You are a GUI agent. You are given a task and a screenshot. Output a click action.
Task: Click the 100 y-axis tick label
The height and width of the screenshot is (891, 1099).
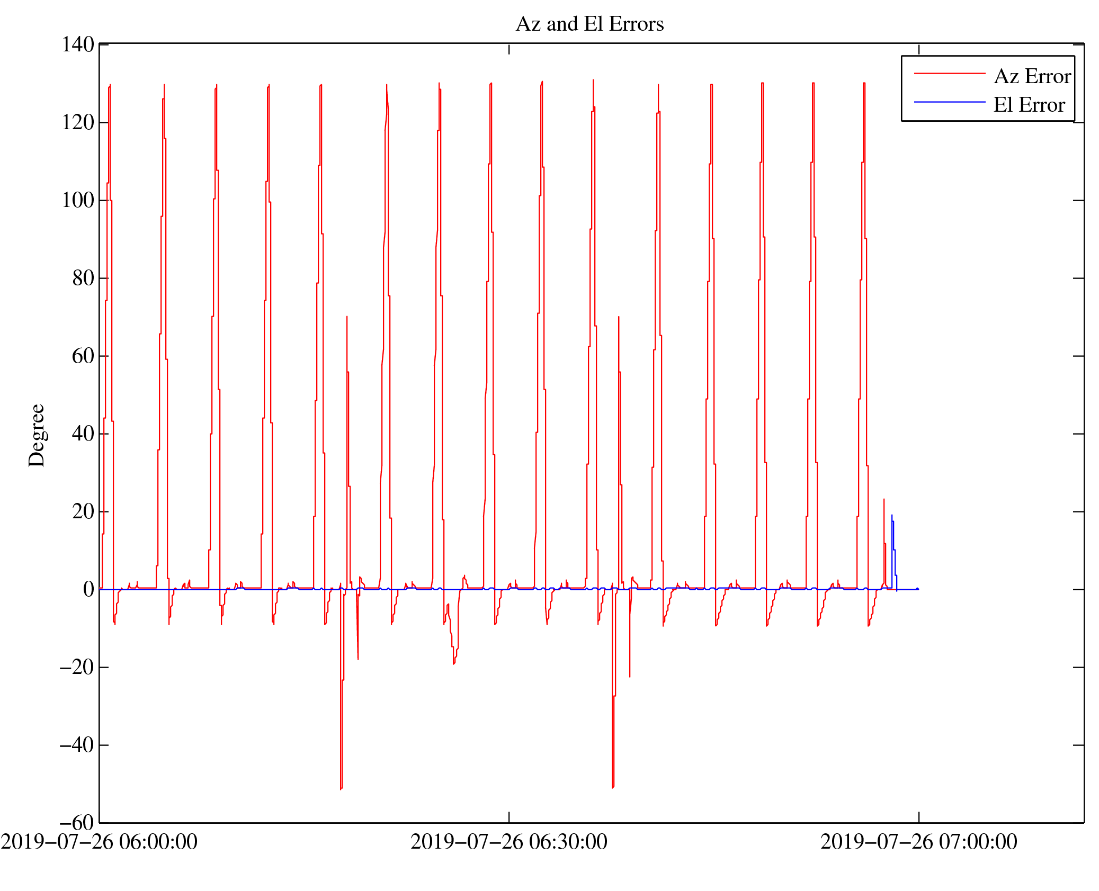(78, 200)
